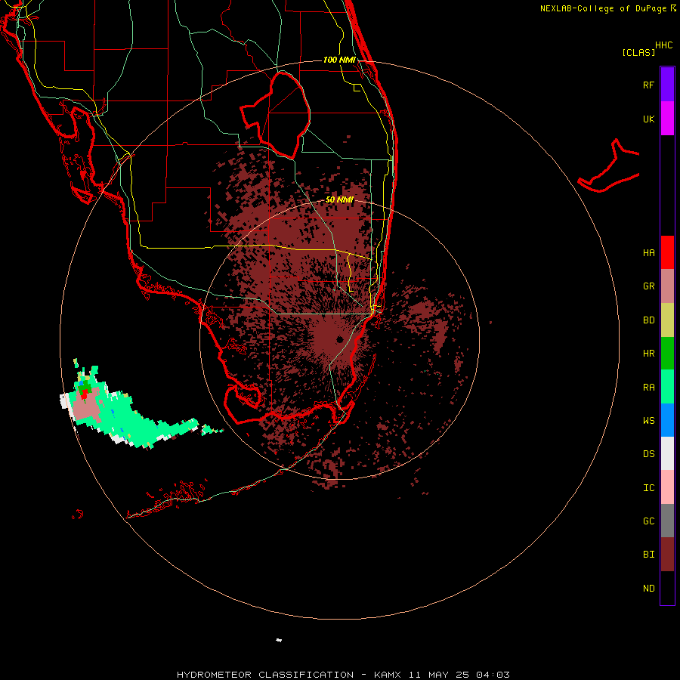Click the BI brown legend swatch
The image size is (680, 680).
(667, 555)
